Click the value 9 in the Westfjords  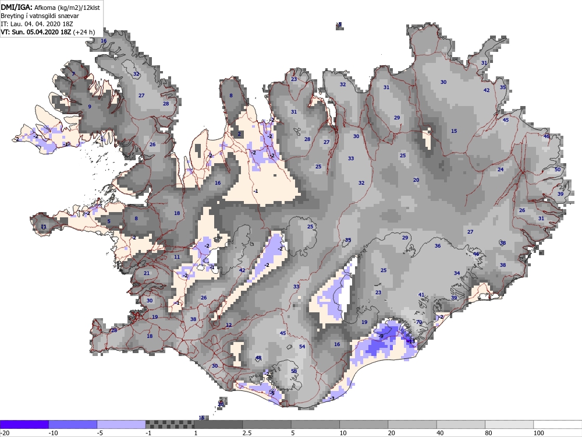(x=90, y=107)
